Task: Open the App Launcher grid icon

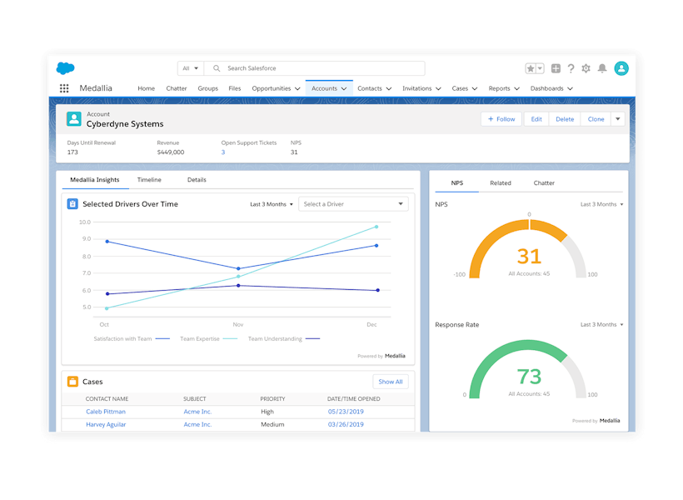Action: coord(64,88)
